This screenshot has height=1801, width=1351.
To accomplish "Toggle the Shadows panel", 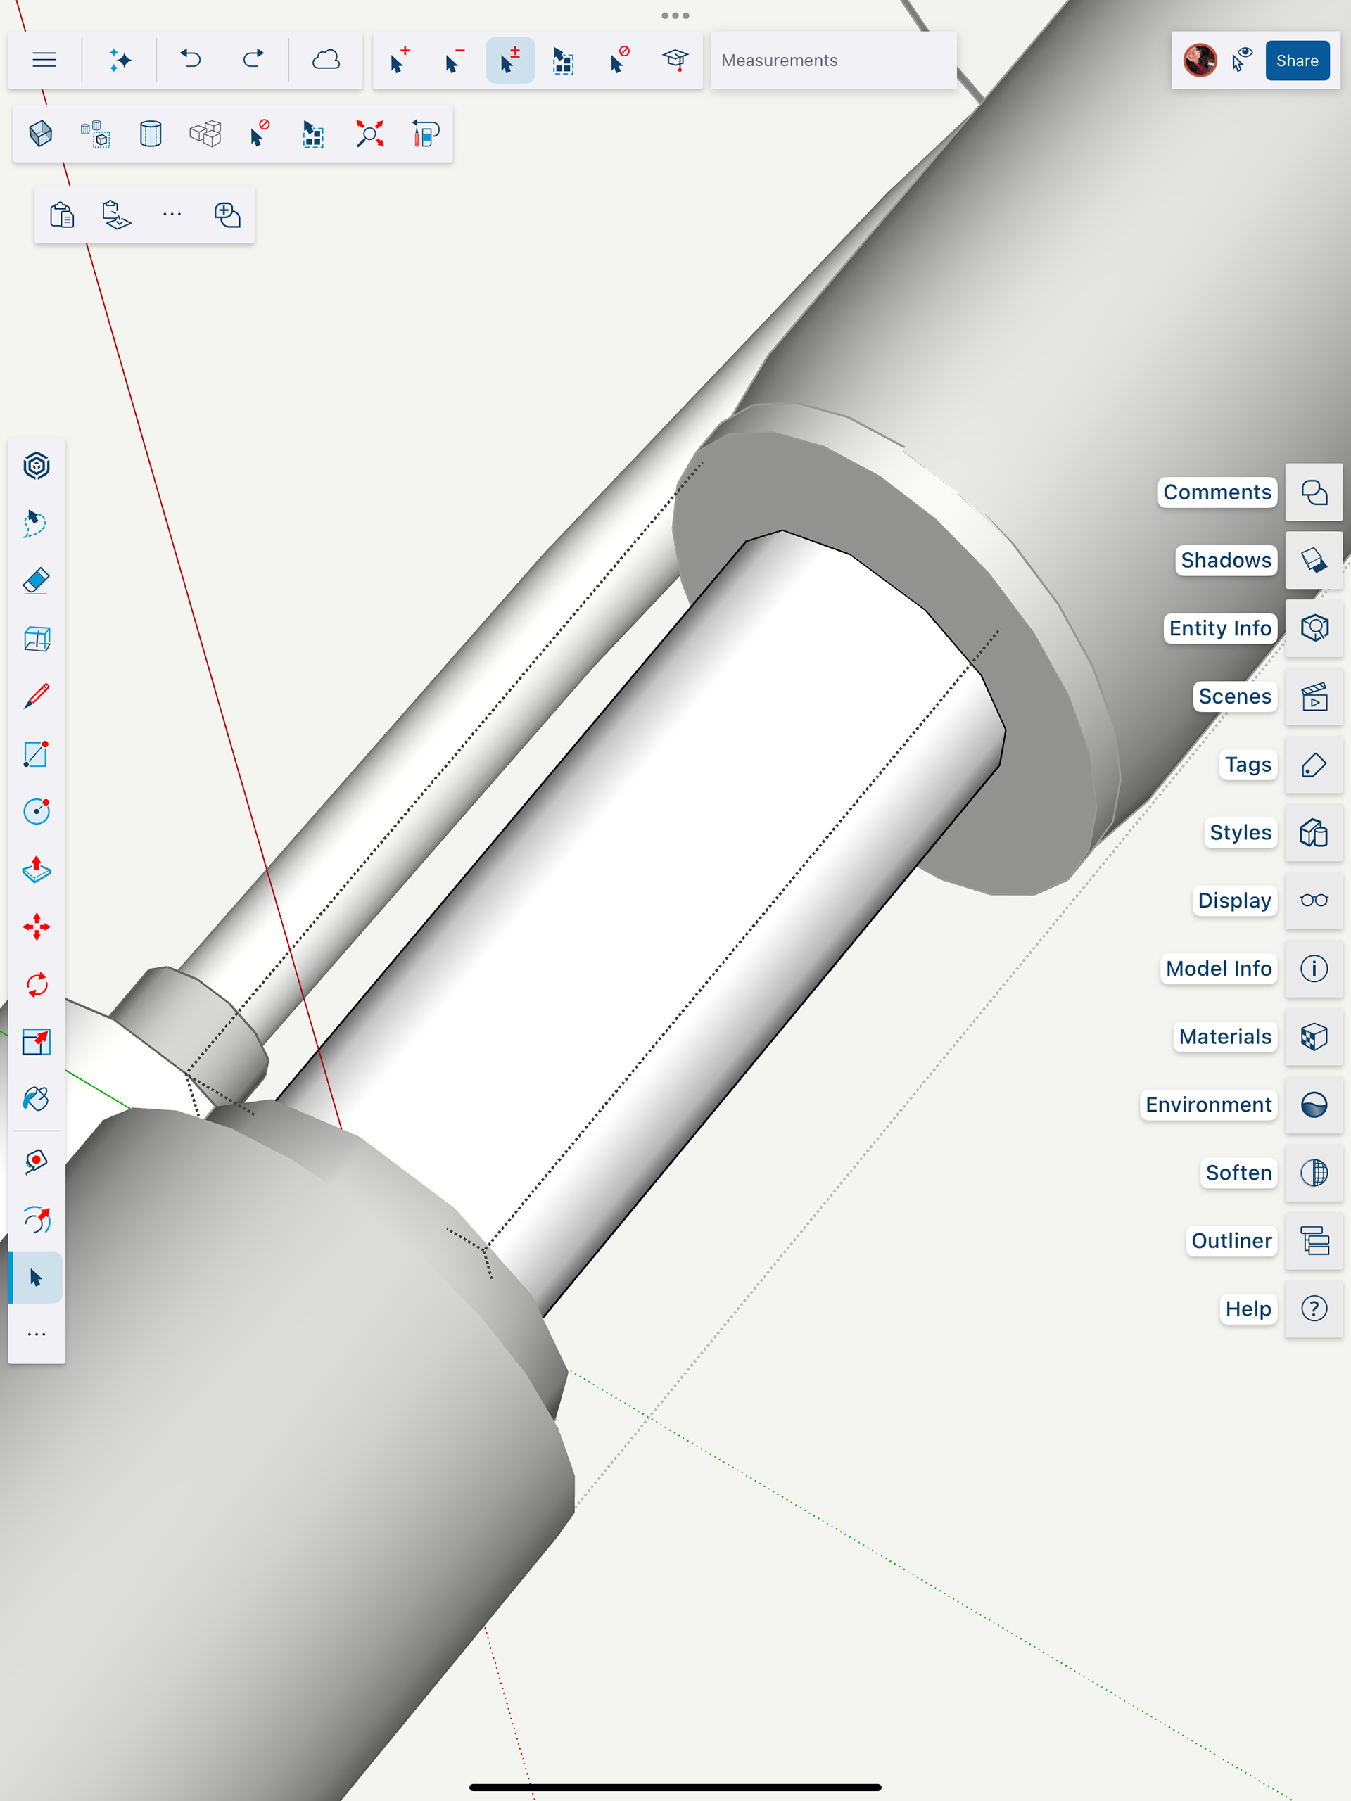I will (x=1314, y=560).
